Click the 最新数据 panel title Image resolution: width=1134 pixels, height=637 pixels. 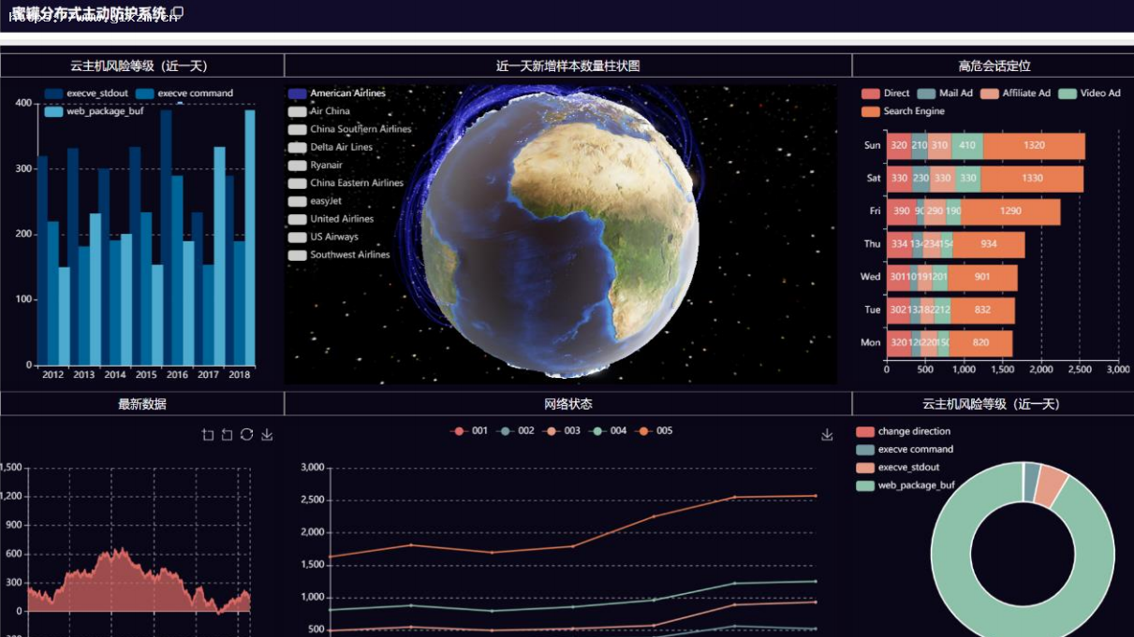142,404
